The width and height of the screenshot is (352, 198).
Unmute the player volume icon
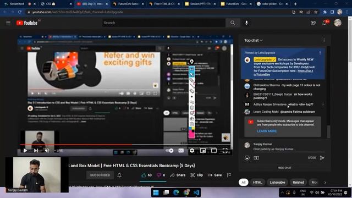47,150
